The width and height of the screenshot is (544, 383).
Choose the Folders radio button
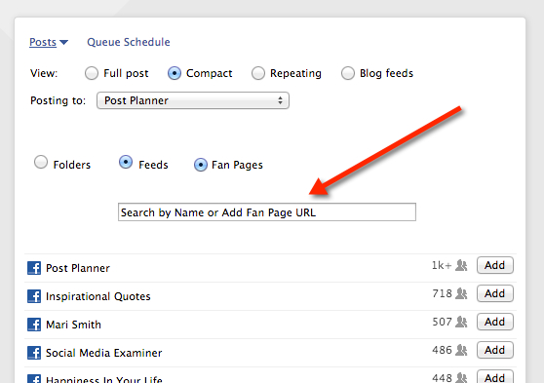pyautogui.click(x=41, y=162)
